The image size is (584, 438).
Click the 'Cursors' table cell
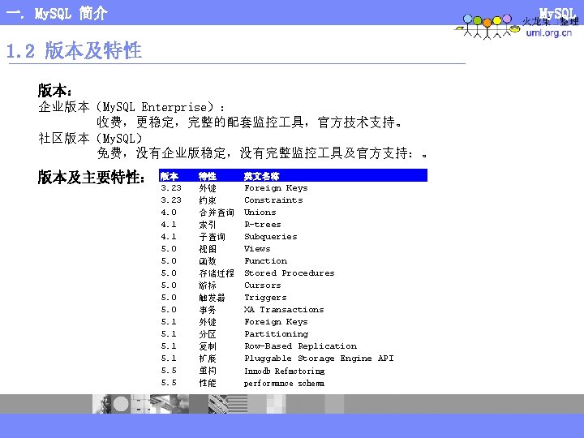click(263, 286)
